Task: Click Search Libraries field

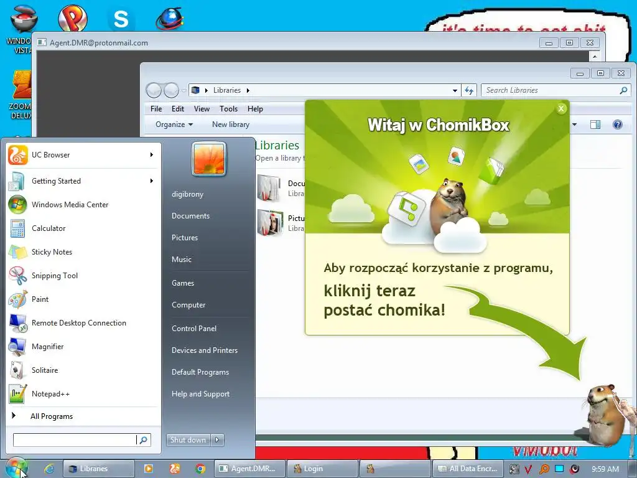Action: pyautogui.click(x=556, y=90)
